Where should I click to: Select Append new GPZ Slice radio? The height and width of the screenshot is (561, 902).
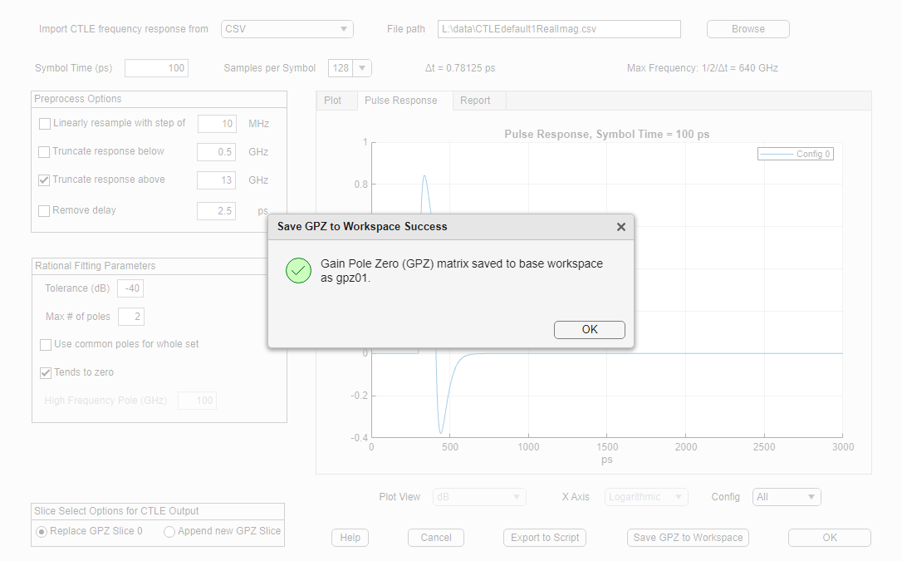169,532
